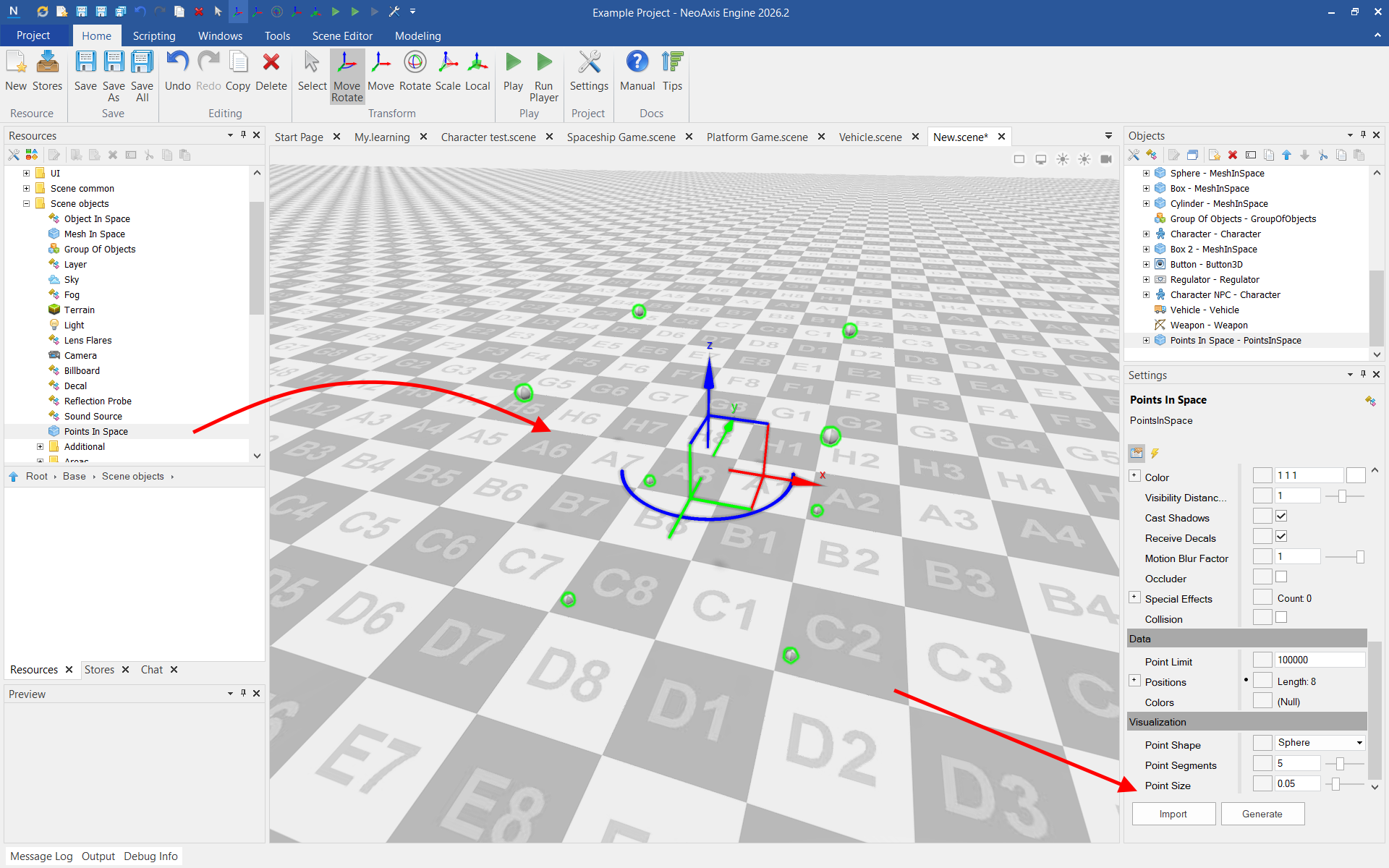
Task: Close the Spaceship Game.scene tab
Action: (x=689, y=137)
